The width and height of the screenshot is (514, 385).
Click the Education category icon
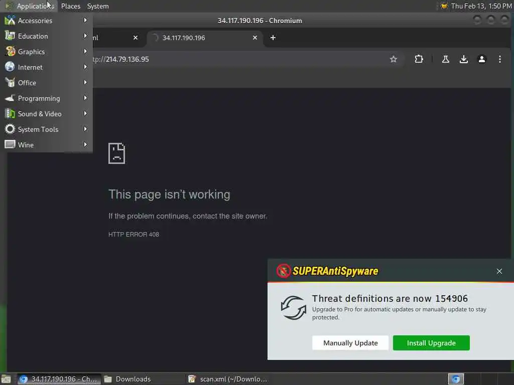coord(10,36)
